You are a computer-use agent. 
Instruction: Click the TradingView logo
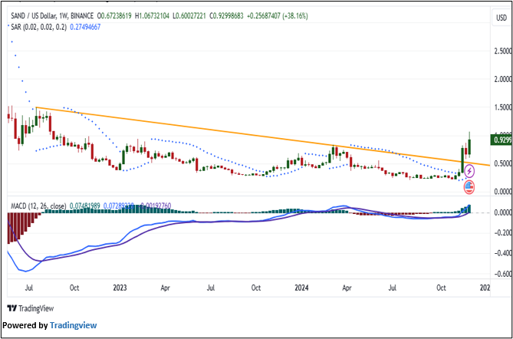click(30, 308)
